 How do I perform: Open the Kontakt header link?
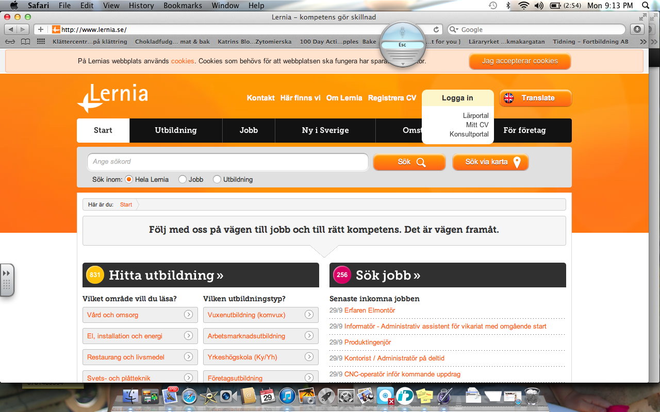pyautogui.click(x=260, y=98)
